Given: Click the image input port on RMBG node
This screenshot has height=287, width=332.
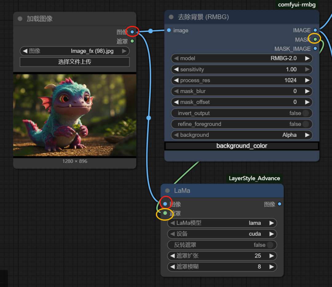Looking at the screenshot, I should point(169,30).
